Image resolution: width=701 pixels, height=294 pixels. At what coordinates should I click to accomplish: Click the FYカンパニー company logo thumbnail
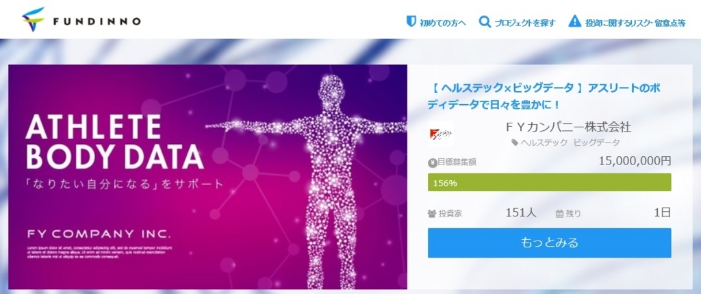tap(440, 134)
